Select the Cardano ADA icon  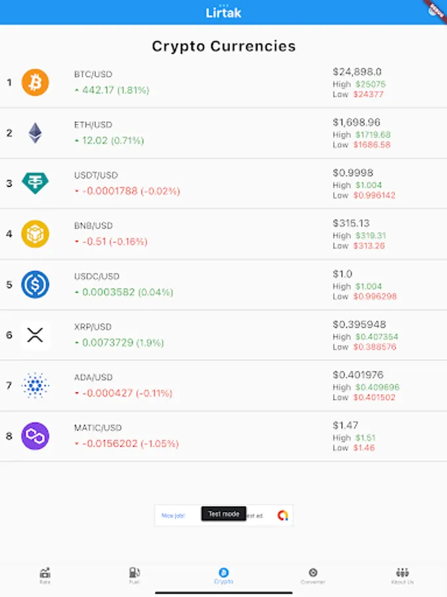35,385
